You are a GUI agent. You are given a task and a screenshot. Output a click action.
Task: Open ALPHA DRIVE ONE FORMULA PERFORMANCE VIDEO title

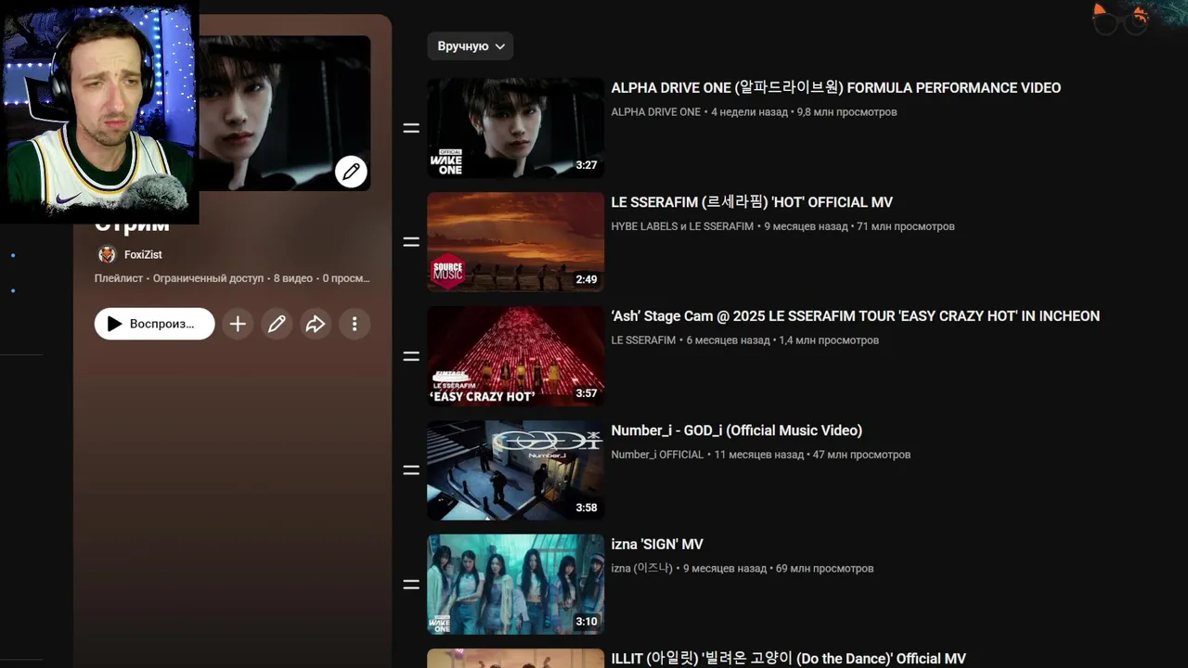click(x=835, y=88)
